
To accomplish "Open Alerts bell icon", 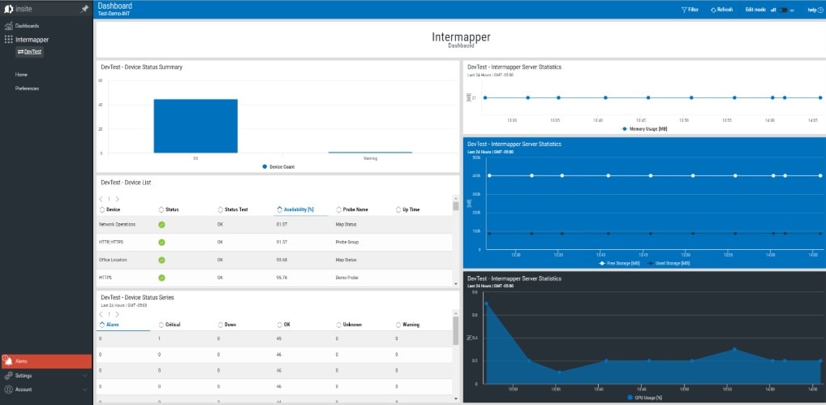I will [8, 361].
